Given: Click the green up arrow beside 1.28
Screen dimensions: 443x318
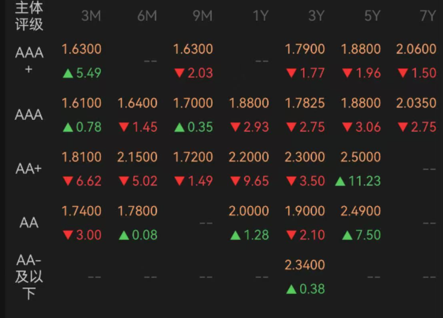Looking at the screenshot, I should (235, 235).
